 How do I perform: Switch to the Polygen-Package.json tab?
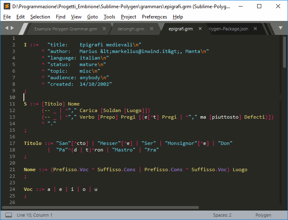coord(228,29)
